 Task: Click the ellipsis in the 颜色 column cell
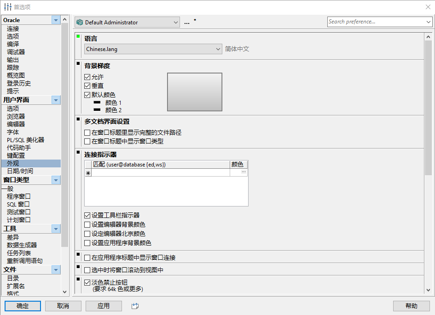244,172
